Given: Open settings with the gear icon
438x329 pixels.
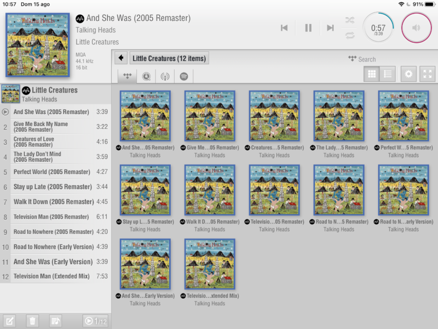Looking at the screenshot, I should point(408,74).
